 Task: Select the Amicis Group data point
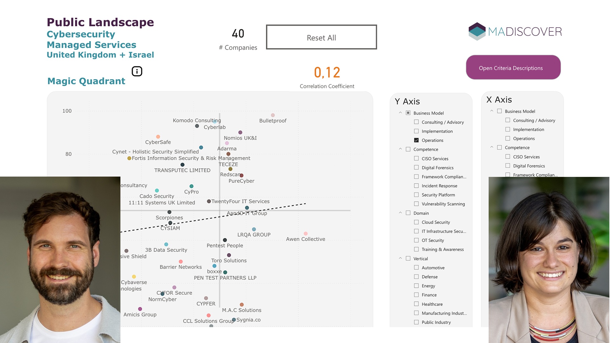click(140, 309)
